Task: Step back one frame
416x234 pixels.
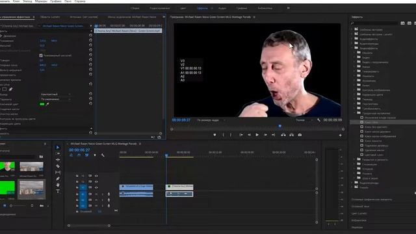Action: 249,135
